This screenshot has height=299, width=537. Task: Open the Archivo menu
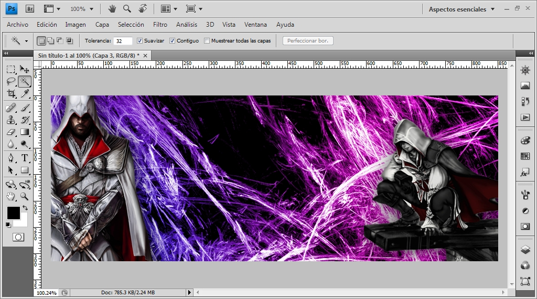tap(17, 25)
